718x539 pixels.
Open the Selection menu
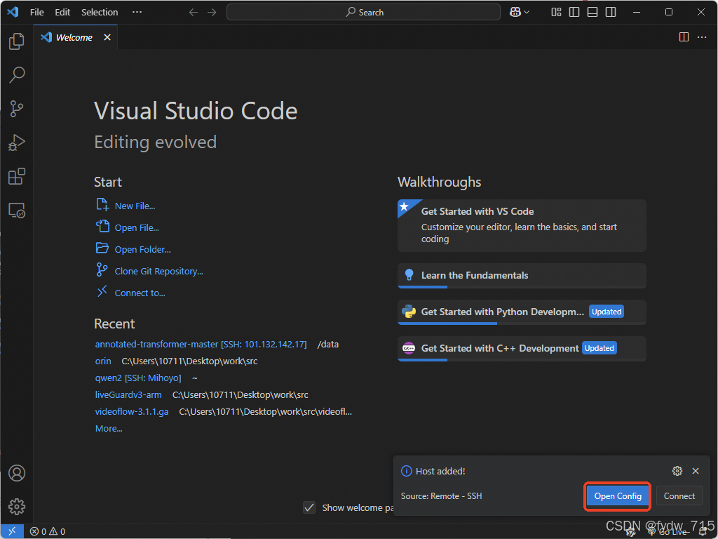pyautogui.click(x=100, y=13)
